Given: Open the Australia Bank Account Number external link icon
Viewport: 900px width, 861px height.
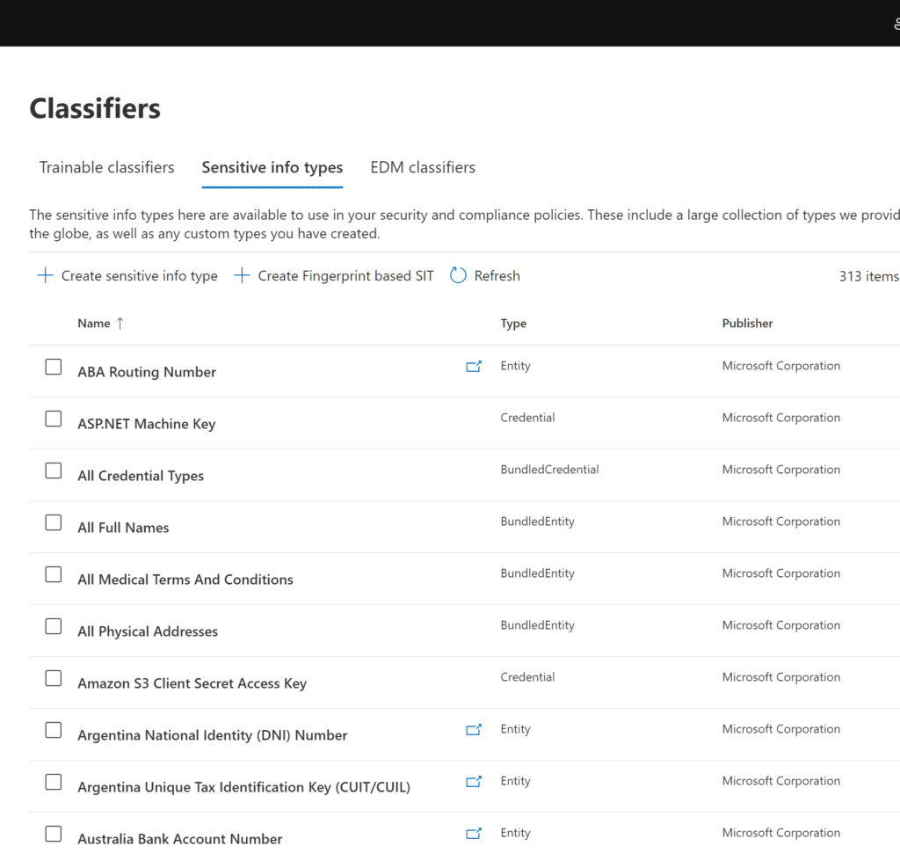Looking at the screenshot, I should pos(474,833).
